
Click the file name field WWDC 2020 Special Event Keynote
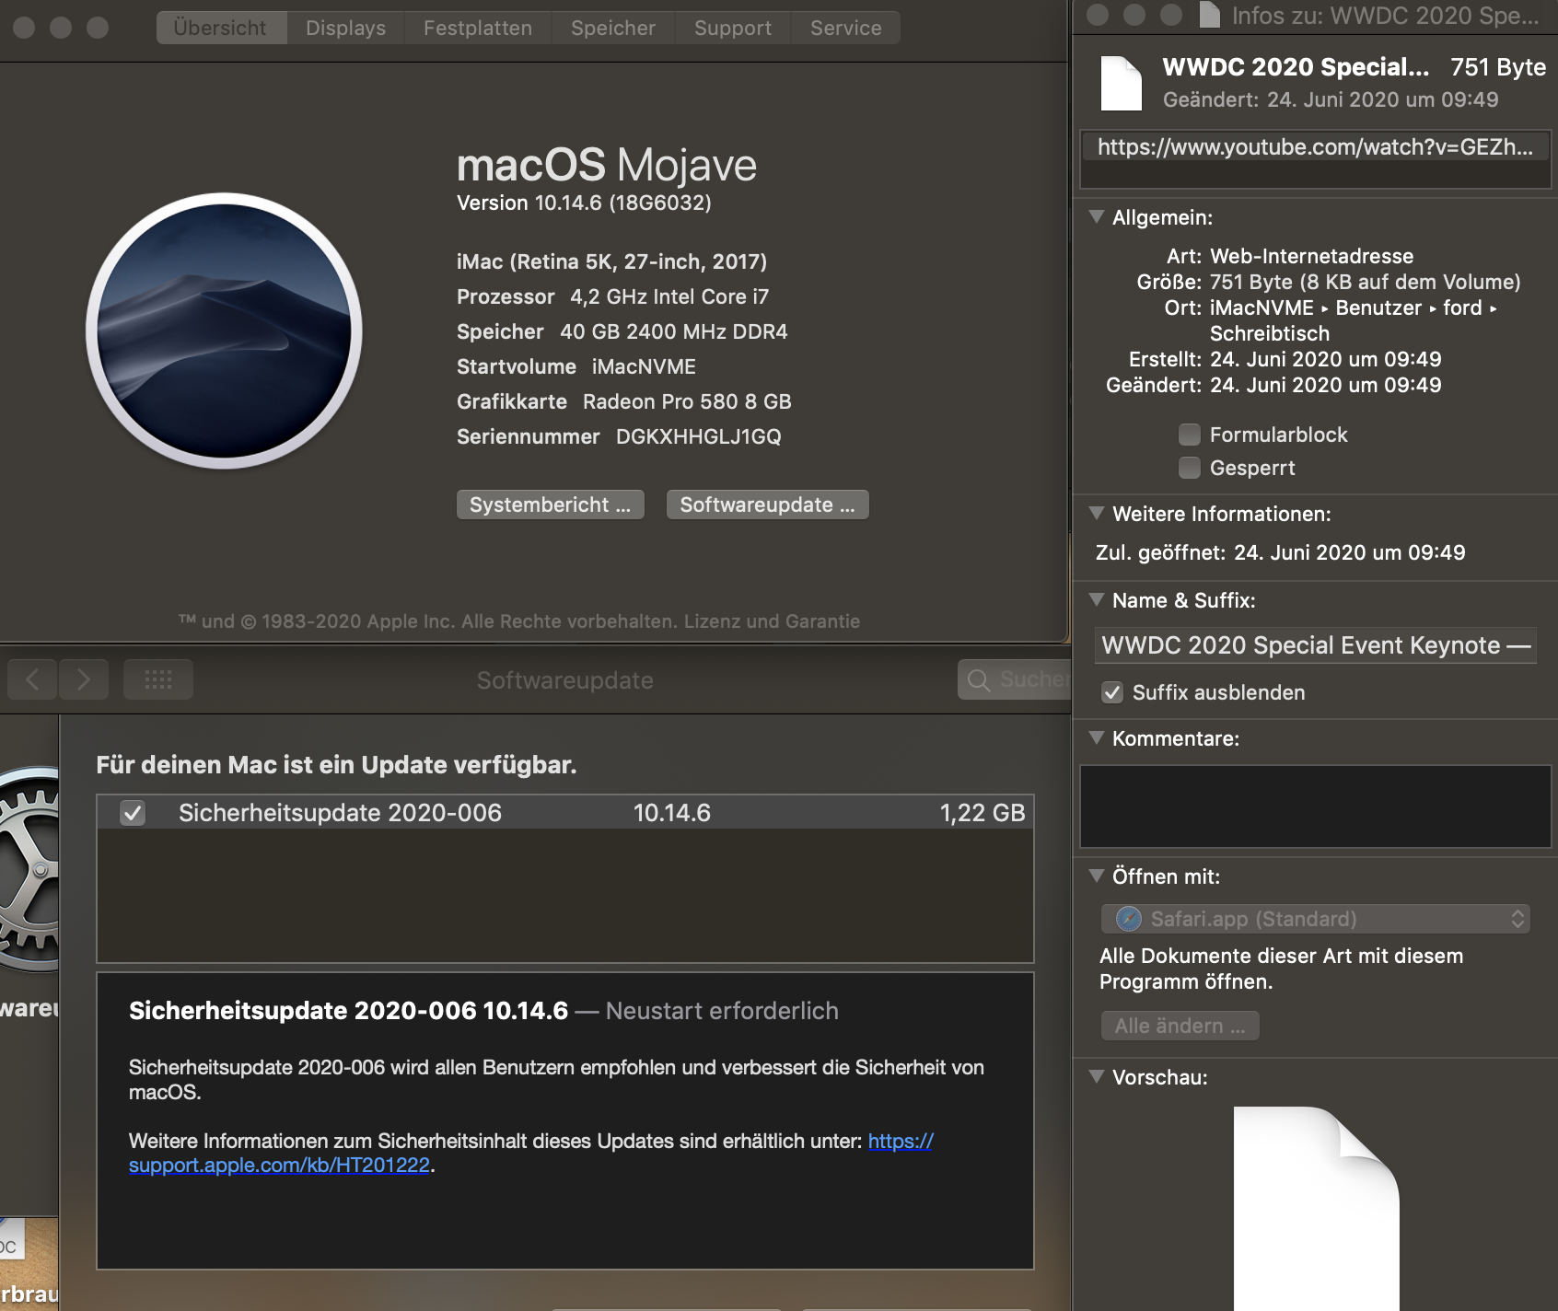pos(1316,645)
